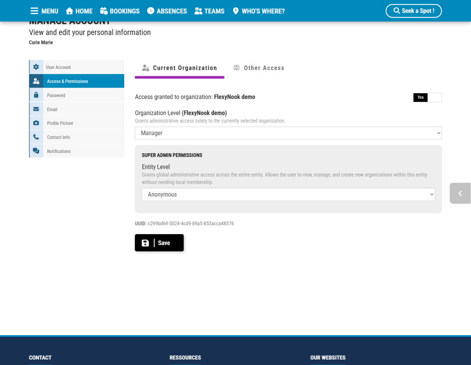This screenshot has width=471, height=365.
Task: Click the floppy disk icon on Save
Action: click(x=145, y=243)
